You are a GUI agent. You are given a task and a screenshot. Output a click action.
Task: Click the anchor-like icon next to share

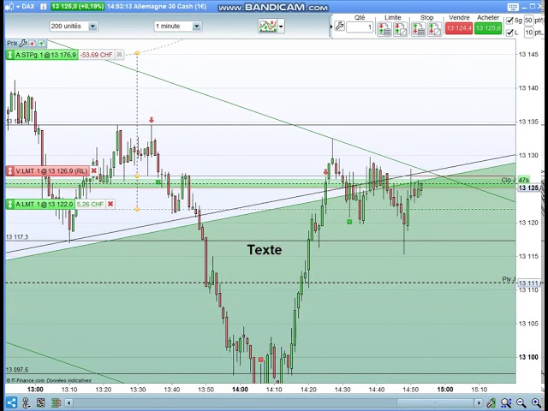coord(26,402)
